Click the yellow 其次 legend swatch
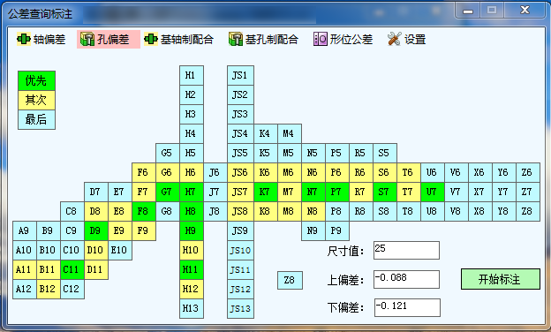 [36, 100]
